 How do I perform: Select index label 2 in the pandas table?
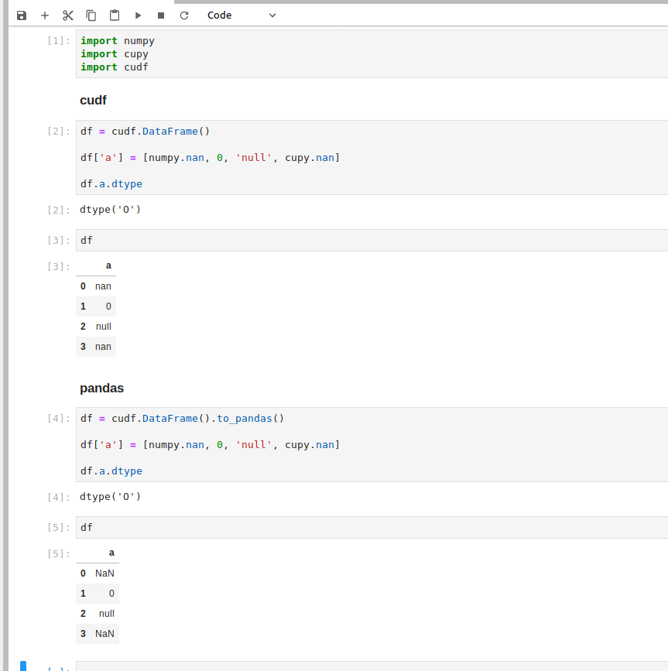[83, 614]
